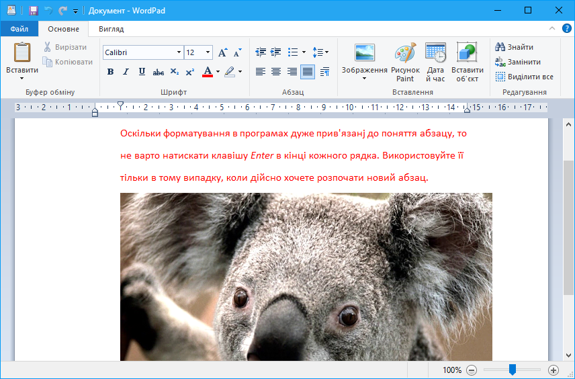Decrease font size with Shrink Font icon

click(238, 52)
